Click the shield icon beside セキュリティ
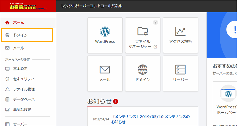Image resolution: width=237 pixels, height=126 pixels. click(7, 79)
